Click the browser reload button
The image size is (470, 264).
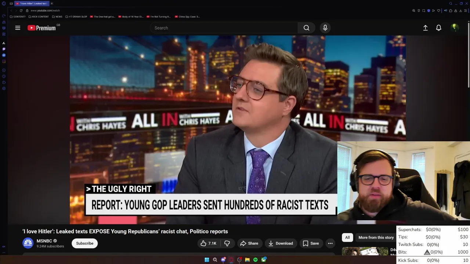[21, 11]
